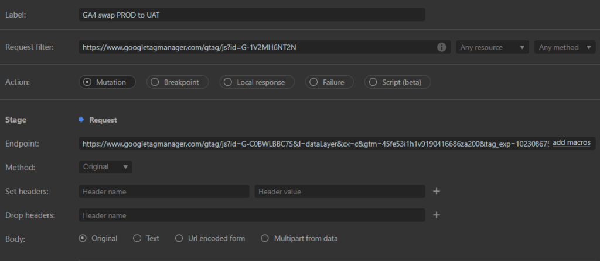Open the Any resource dropdown
Screen dimensions: 600x261
click(492, 47)
